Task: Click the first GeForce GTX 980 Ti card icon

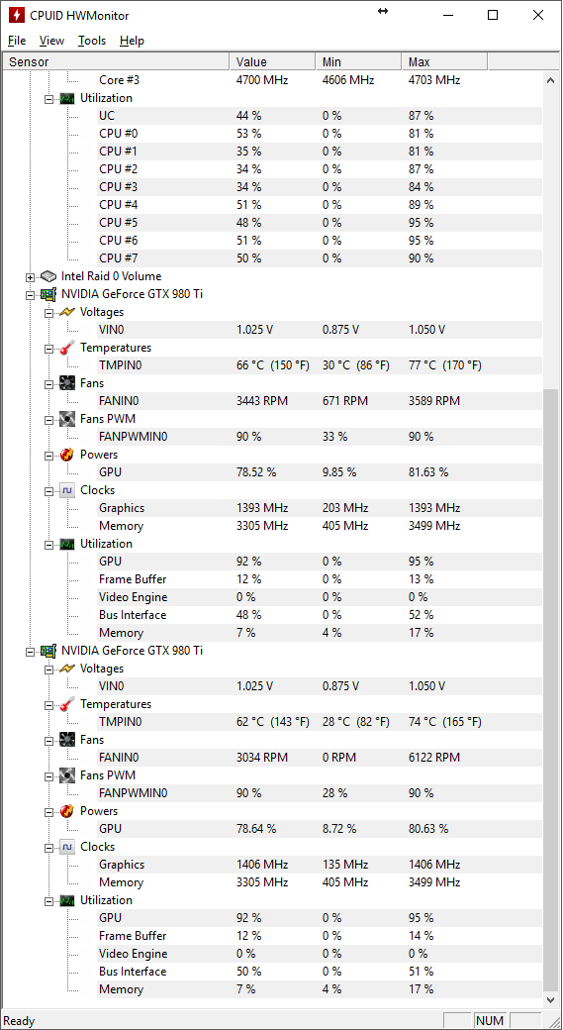Action: (48, 294)
